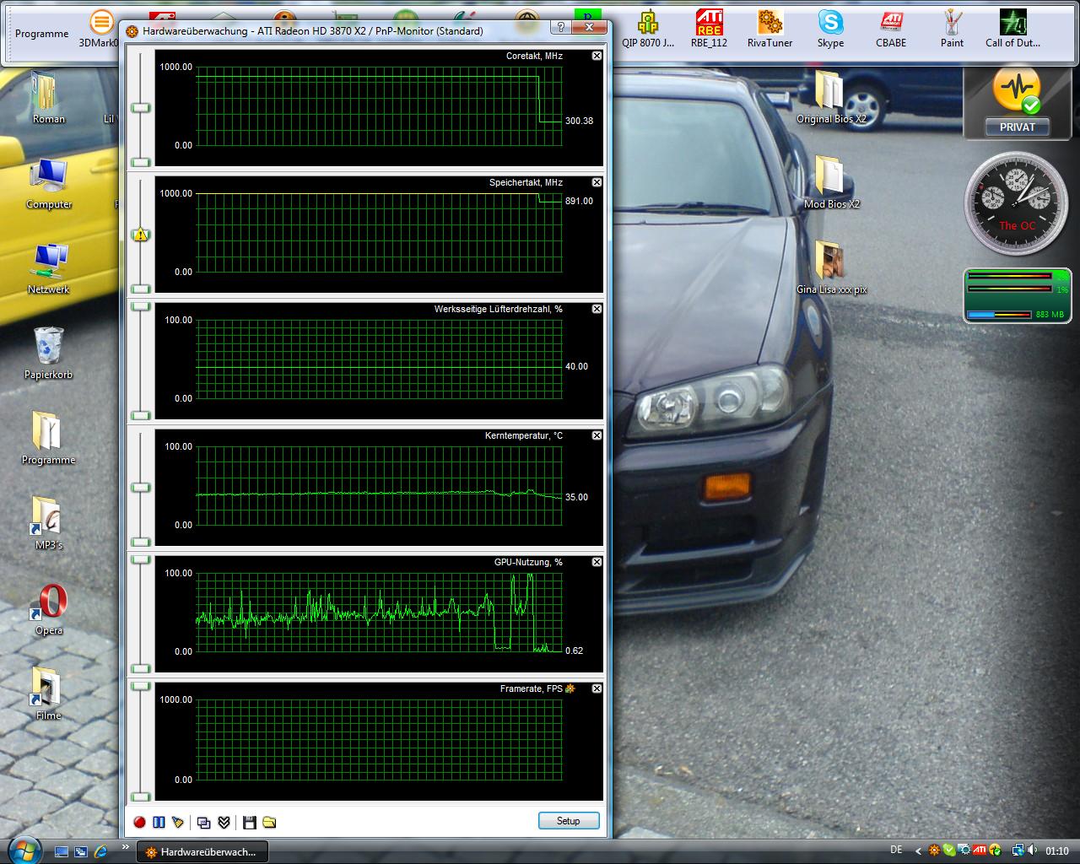Close the Kerntemperatur graph panel

coord(597,435)
